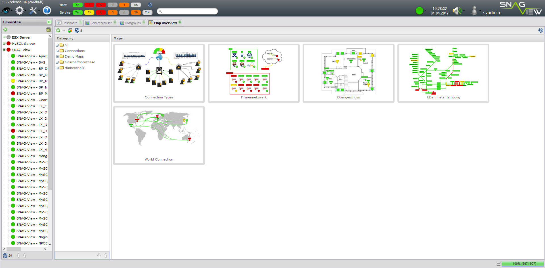Add a new favorite with green plus

click(5, 29)
